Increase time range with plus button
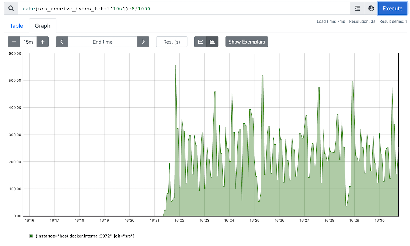 click(43, 42)
